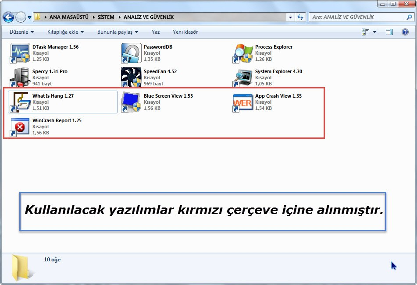Image resolution: width=417 pixels, height=285 pixels.
Task: Select the System Explorer 4.70 icon
Action: (242, 77)
